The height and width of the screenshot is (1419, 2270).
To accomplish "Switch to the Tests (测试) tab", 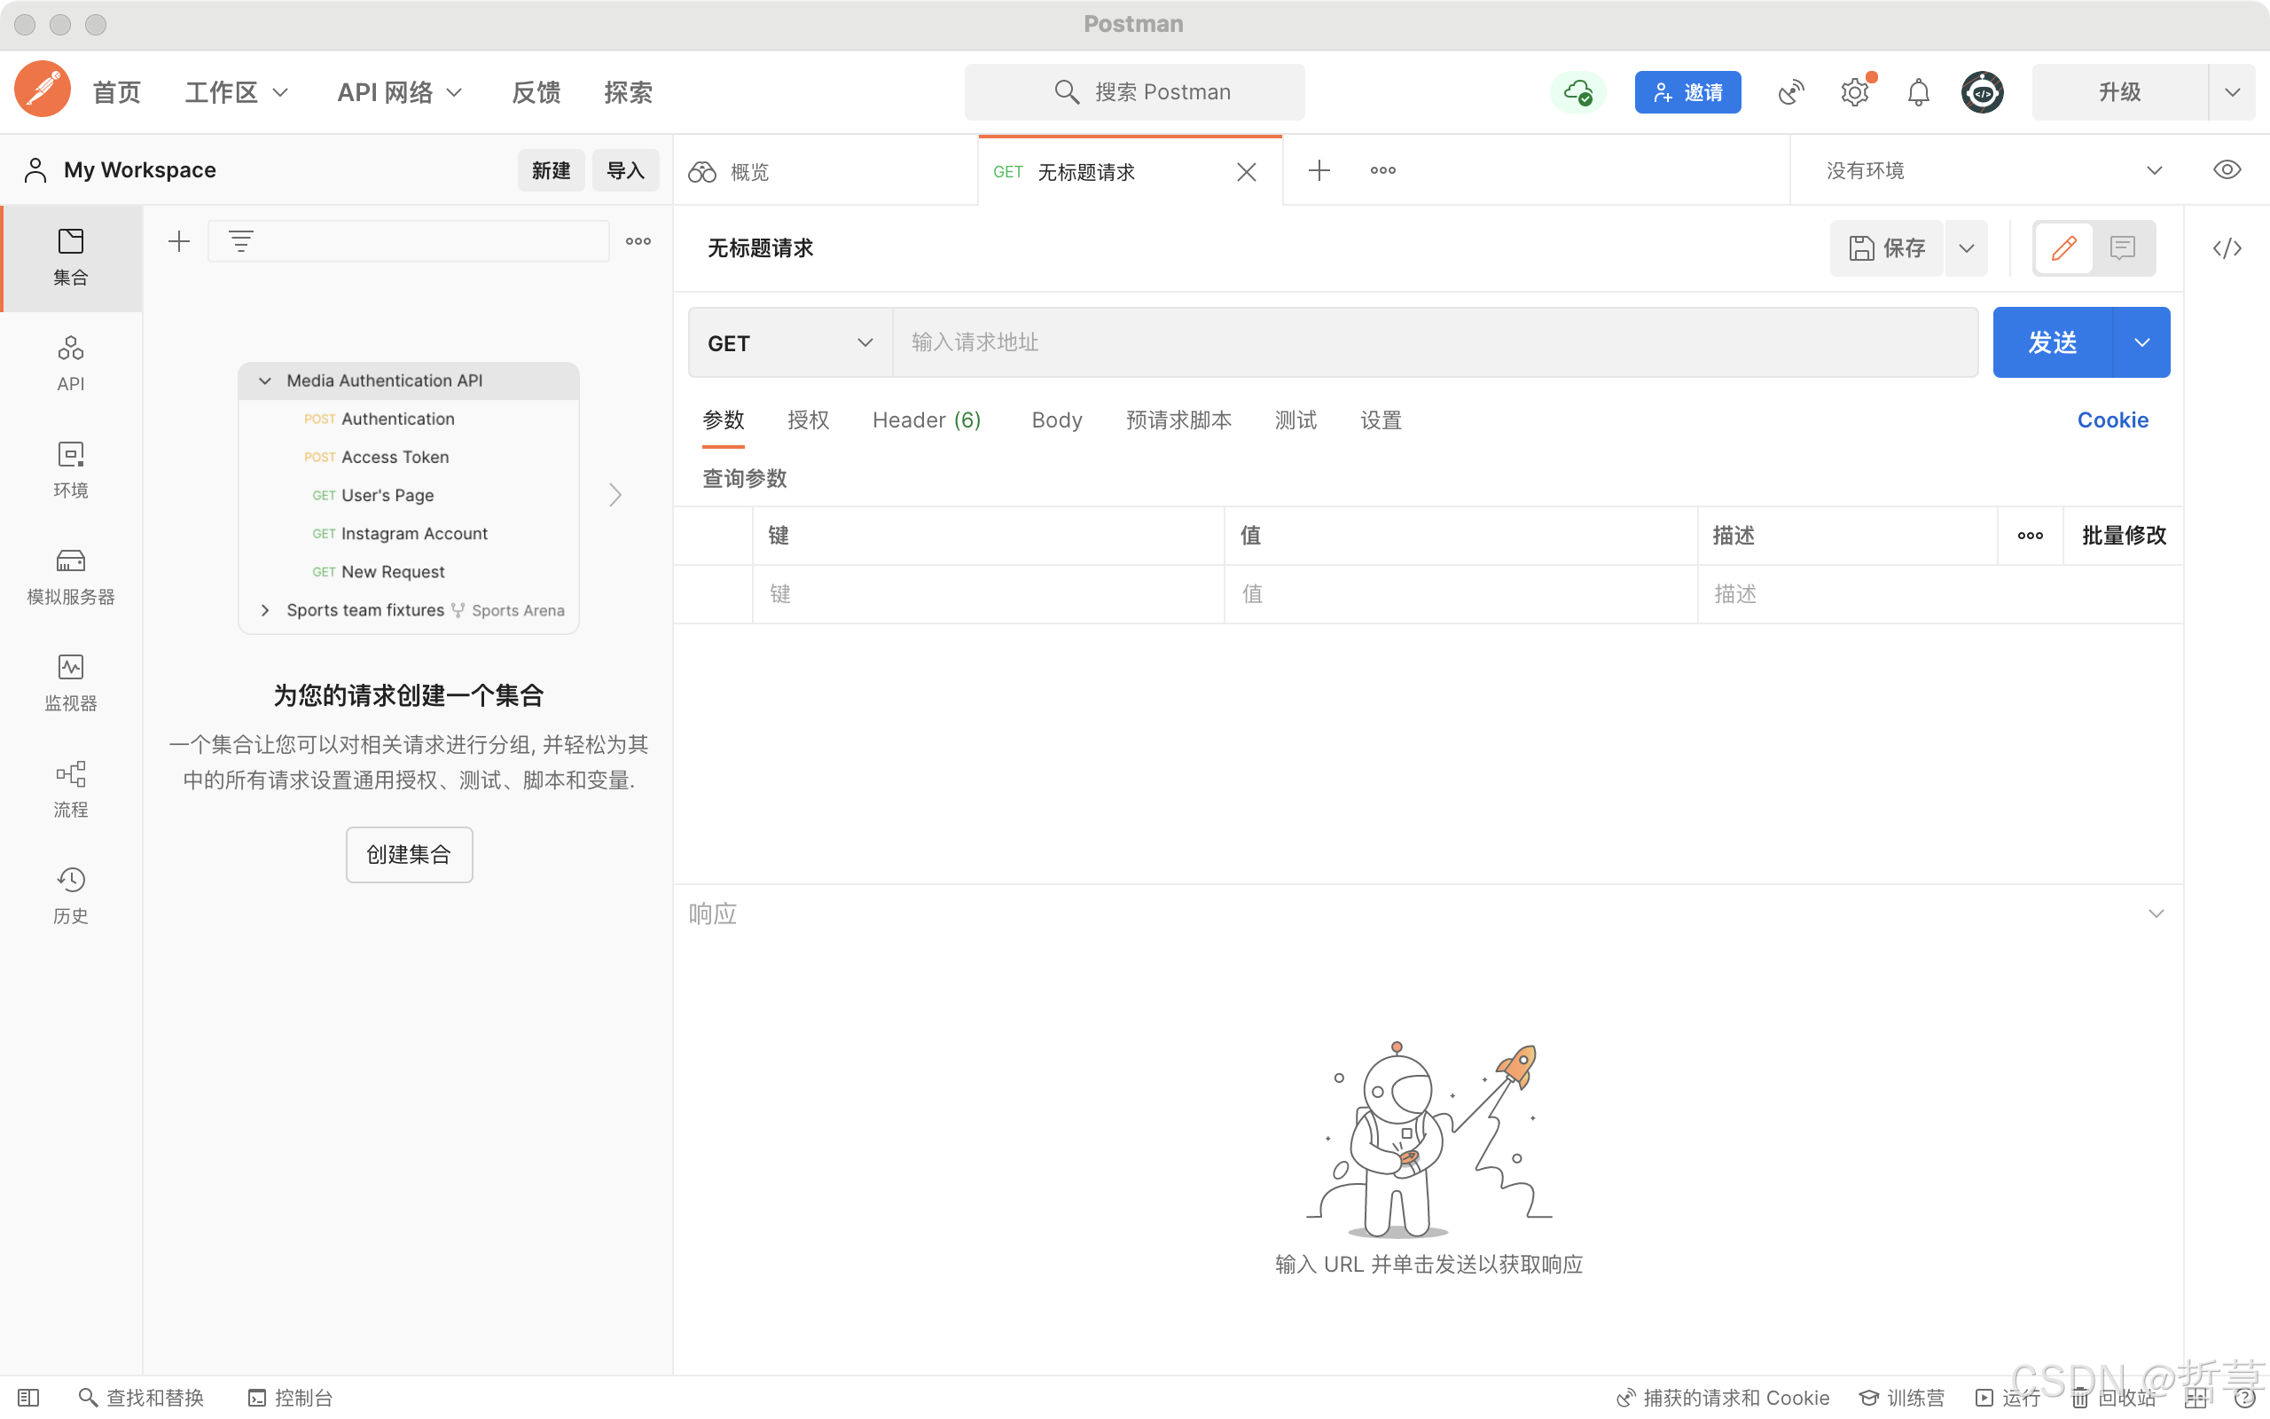I will click(x=1295, y=419).
